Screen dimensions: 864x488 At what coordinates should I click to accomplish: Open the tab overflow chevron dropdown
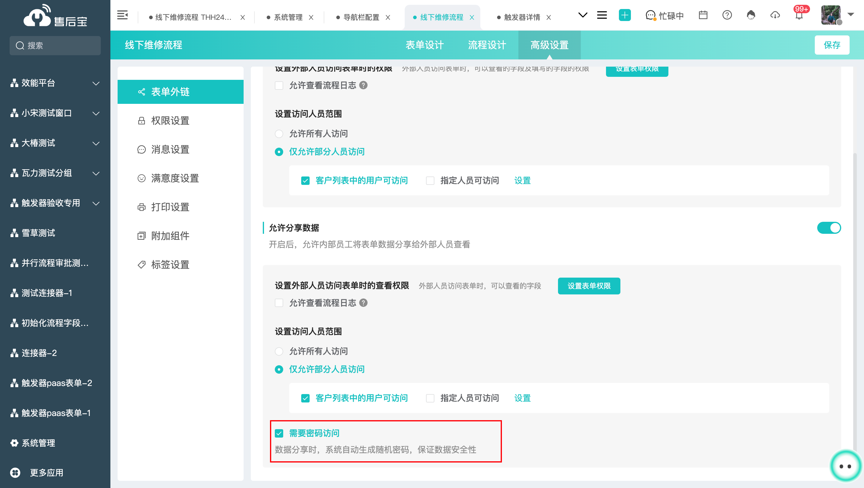pos(583,15)
